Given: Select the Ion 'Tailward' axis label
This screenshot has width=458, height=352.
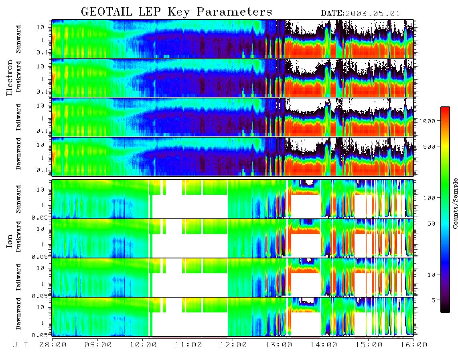Looking at the screenshot, I should pos(18,278).
